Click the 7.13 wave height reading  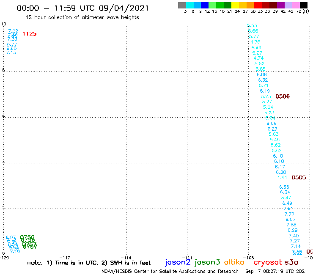coord(11,52)
